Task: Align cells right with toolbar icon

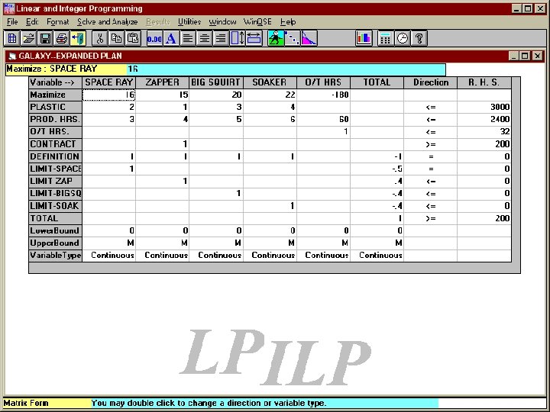Action: [x=221, y=38]
